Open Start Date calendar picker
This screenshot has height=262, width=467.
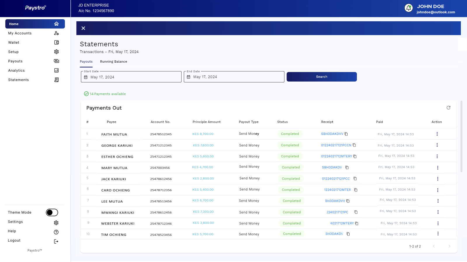coord(86,77)
